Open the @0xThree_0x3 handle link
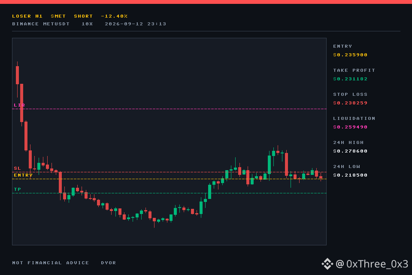Viewport: 412px width, 275px height. coord(372,264)
